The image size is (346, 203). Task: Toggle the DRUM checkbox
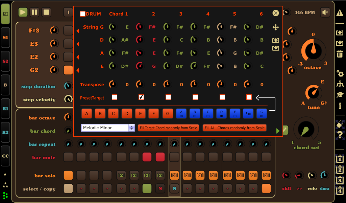pos(83,14)
